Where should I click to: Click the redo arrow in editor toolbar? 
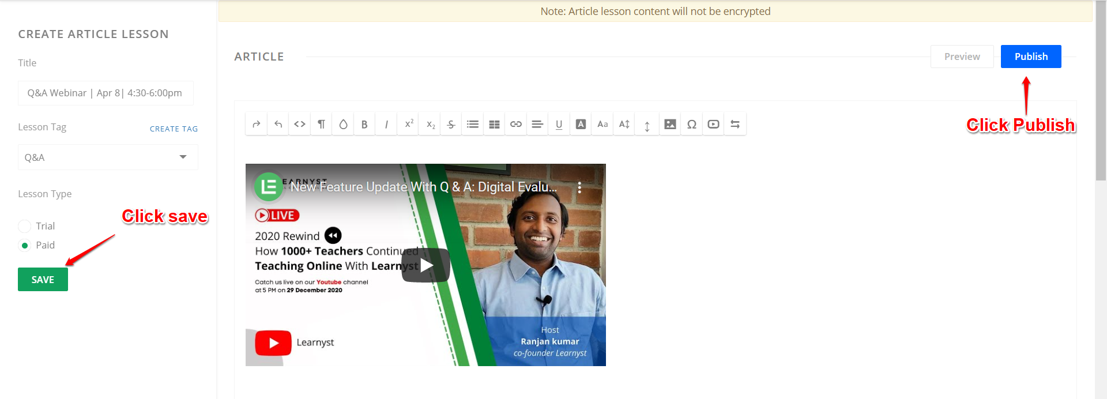tap(257, 124)
